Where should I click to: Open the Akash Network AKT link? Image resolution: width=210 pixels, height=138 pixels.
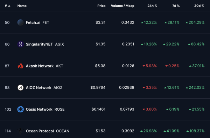44,66
